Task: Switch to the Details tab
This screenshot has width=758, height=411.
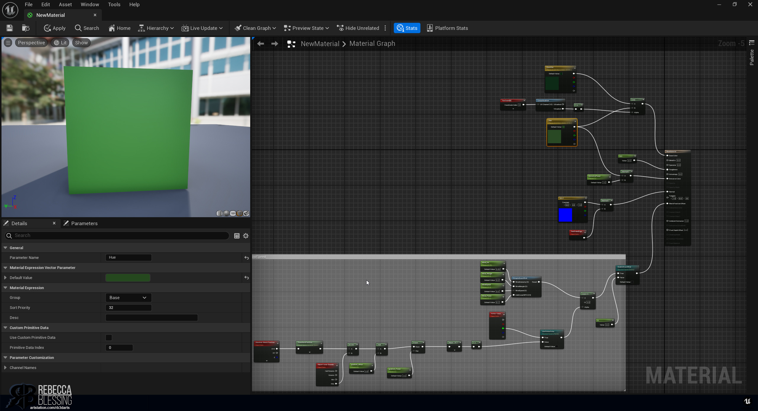Action: pos(19,223)
